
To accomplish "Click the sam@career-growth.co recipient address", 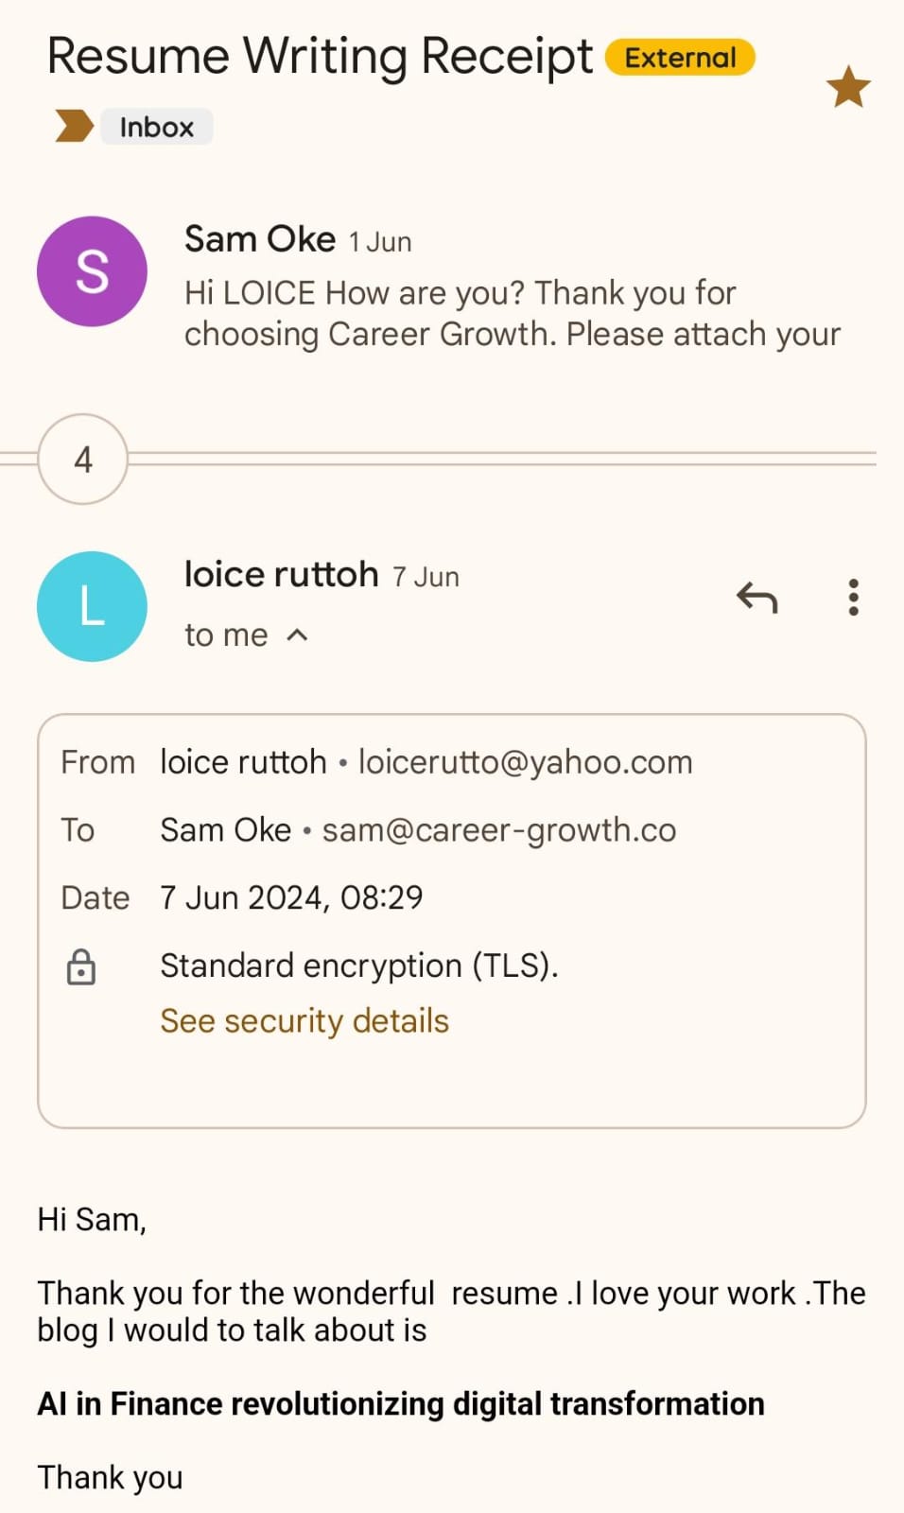I will [499, 830].
